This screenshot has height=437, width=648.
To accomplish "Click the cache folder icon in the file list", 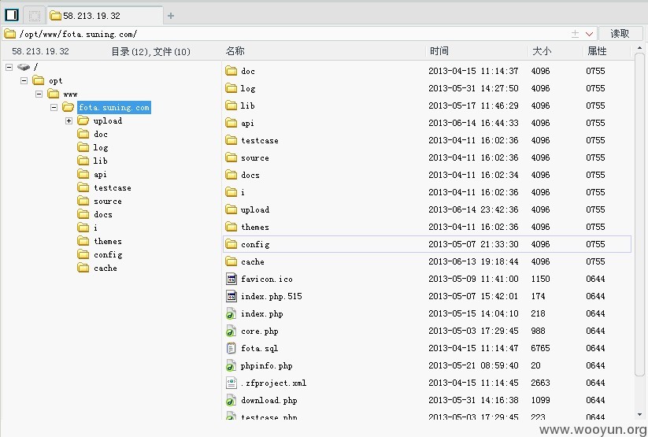I will 231,261.
